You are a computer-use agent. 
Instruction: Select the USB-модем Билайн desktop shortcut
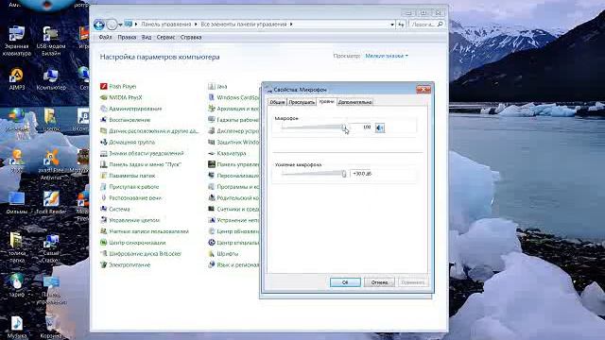click(51, 42)
